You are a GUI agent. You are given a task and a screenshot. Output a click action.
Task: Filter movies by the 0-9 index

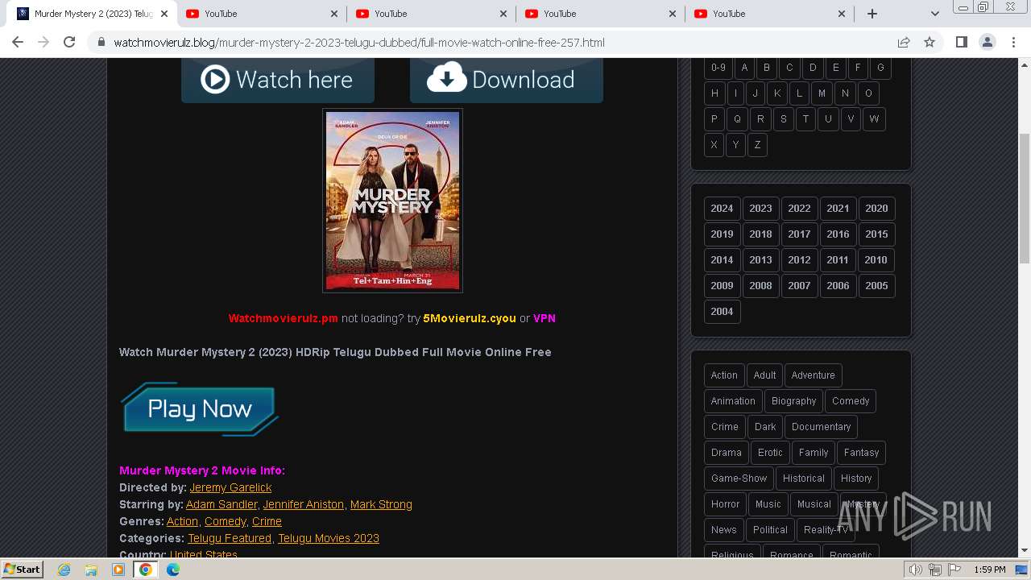pos(718,68)
